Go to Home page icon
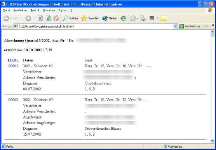 click(56, 18)
